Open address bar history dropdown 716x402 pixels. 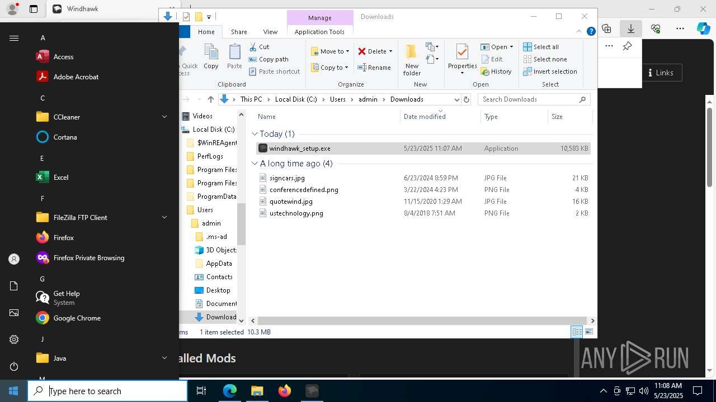[x=456, y=99]
